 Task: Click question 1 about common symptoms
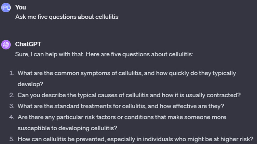pyautogui.click(x=127, y=78)
